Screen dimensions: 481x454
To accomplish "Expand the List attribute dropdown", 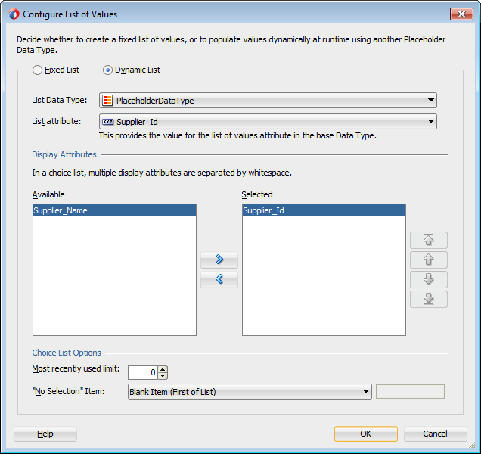I will (x=430, y=121).
